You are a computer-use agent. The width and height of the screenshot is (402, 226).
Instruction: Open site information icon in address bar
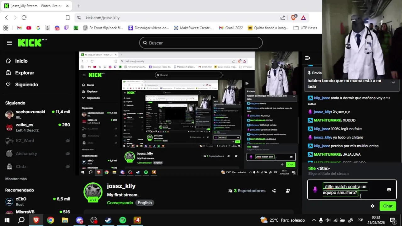pos(79,18)
